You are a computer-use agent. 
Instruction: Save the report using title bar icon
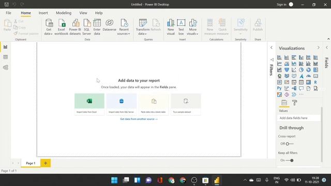(x=7, y=4)
